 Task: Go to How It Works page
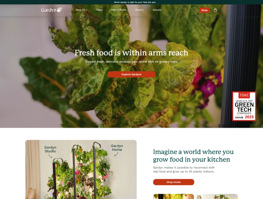[118, 10]
